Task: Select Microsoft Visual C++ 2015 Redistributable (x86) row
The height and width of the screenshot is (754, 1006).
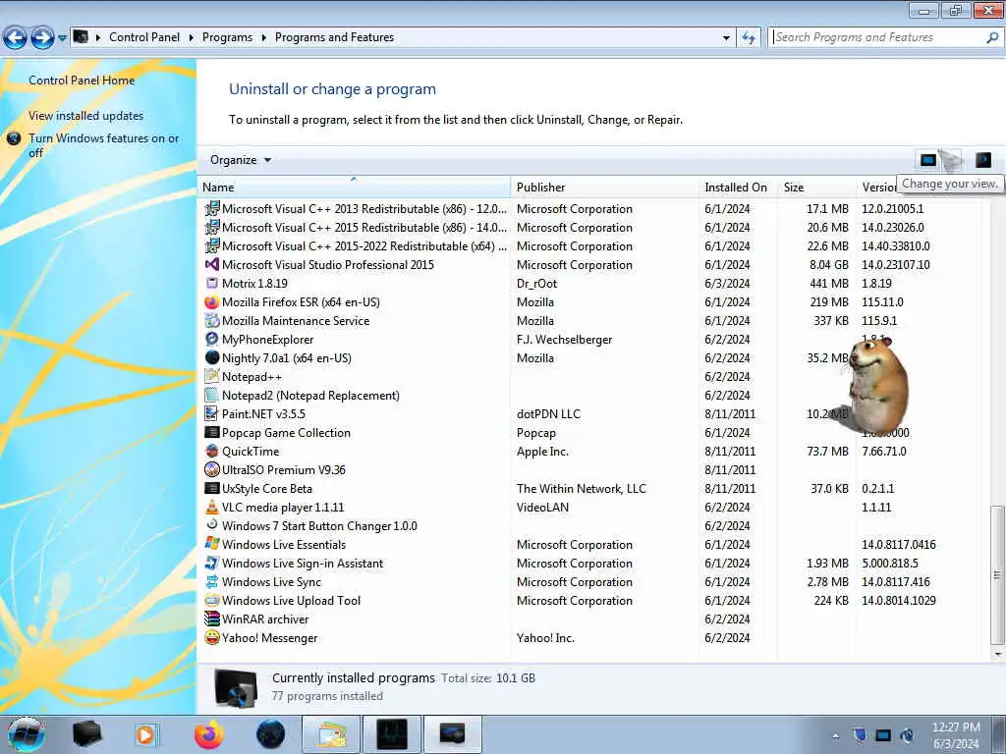Action: point(592,228)
